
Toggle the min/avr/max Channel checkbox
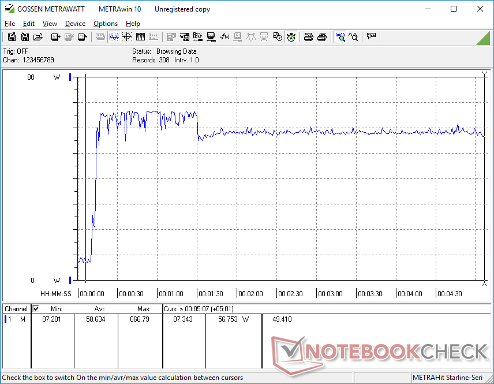36,308
